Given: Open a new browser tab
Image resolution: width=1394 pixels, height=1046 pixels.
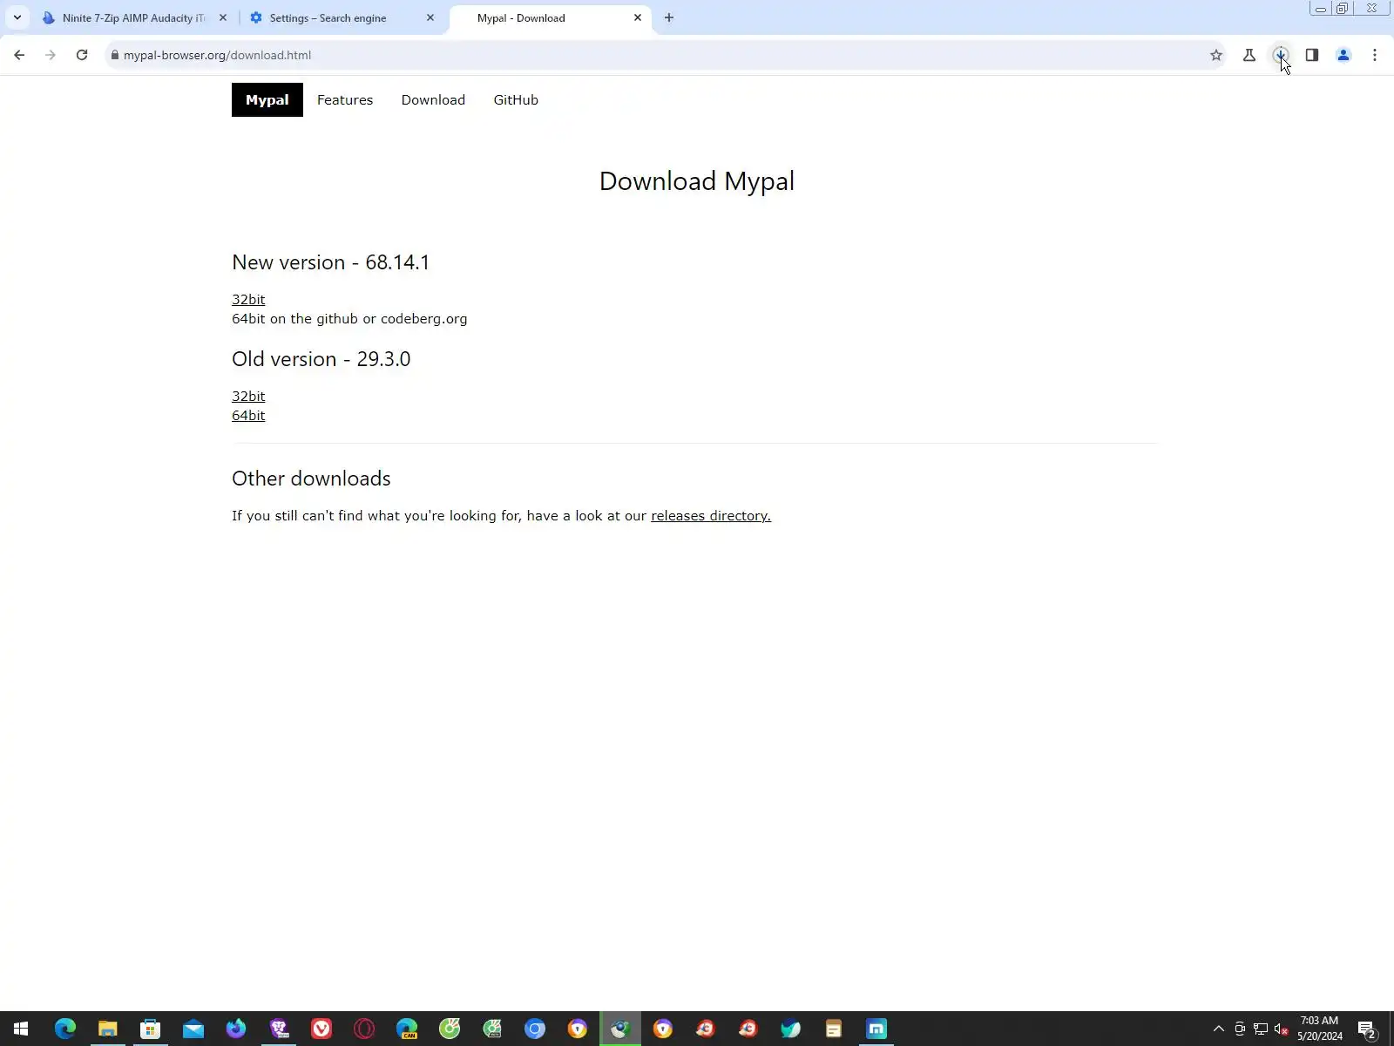Looking at the screenshot, I should [x=668, y=17].
